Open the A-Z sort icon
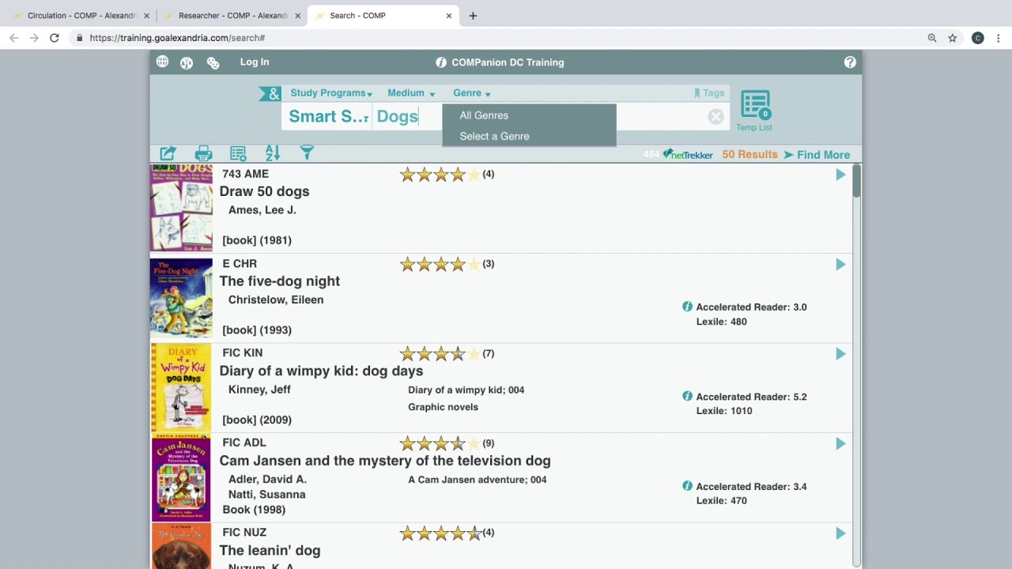The image size is (1012, 569). pyautogui.click(x=273, y=153)
